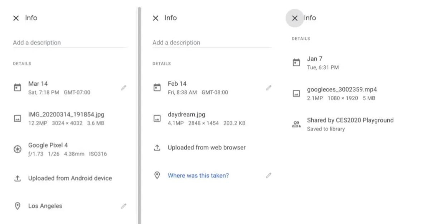Image resolution: width=421 pixels, height=224 pixels.
Task: Edit the Feb 14 date with pencil icon
Action: coord(268,88)
